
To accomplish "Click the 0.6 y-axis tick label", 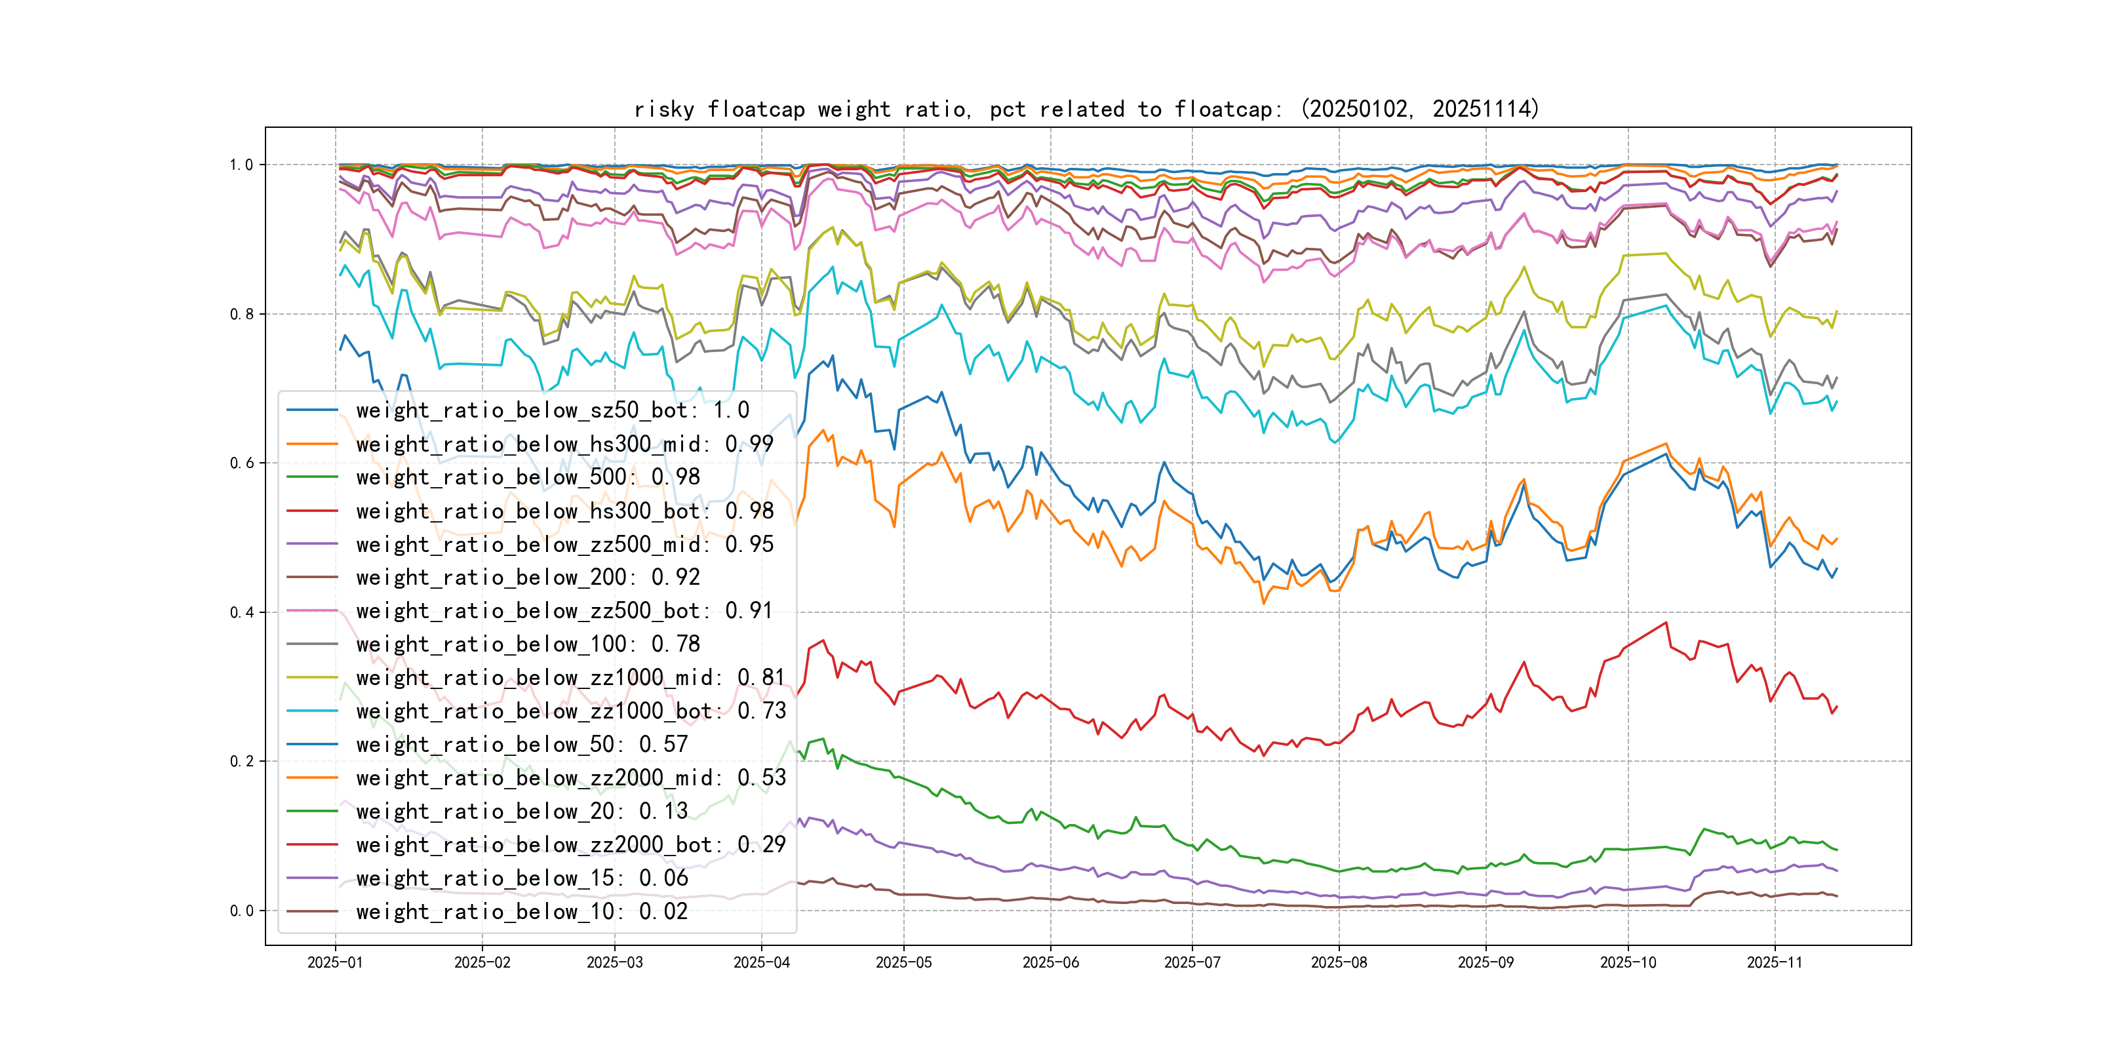I will 242,463.
